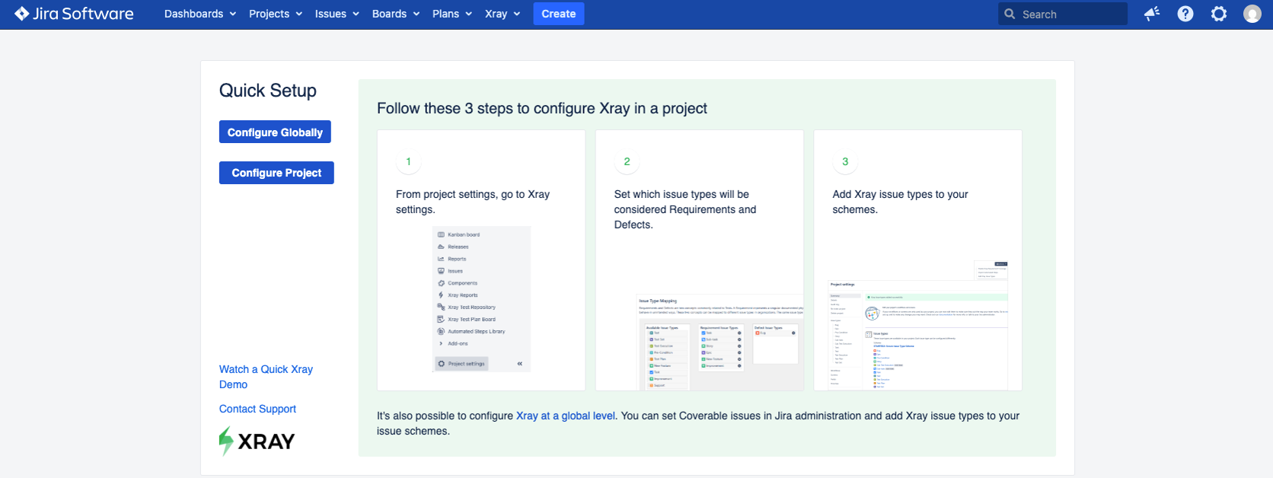Open the Xray menu
The image size is (1273, 478).
502,14
